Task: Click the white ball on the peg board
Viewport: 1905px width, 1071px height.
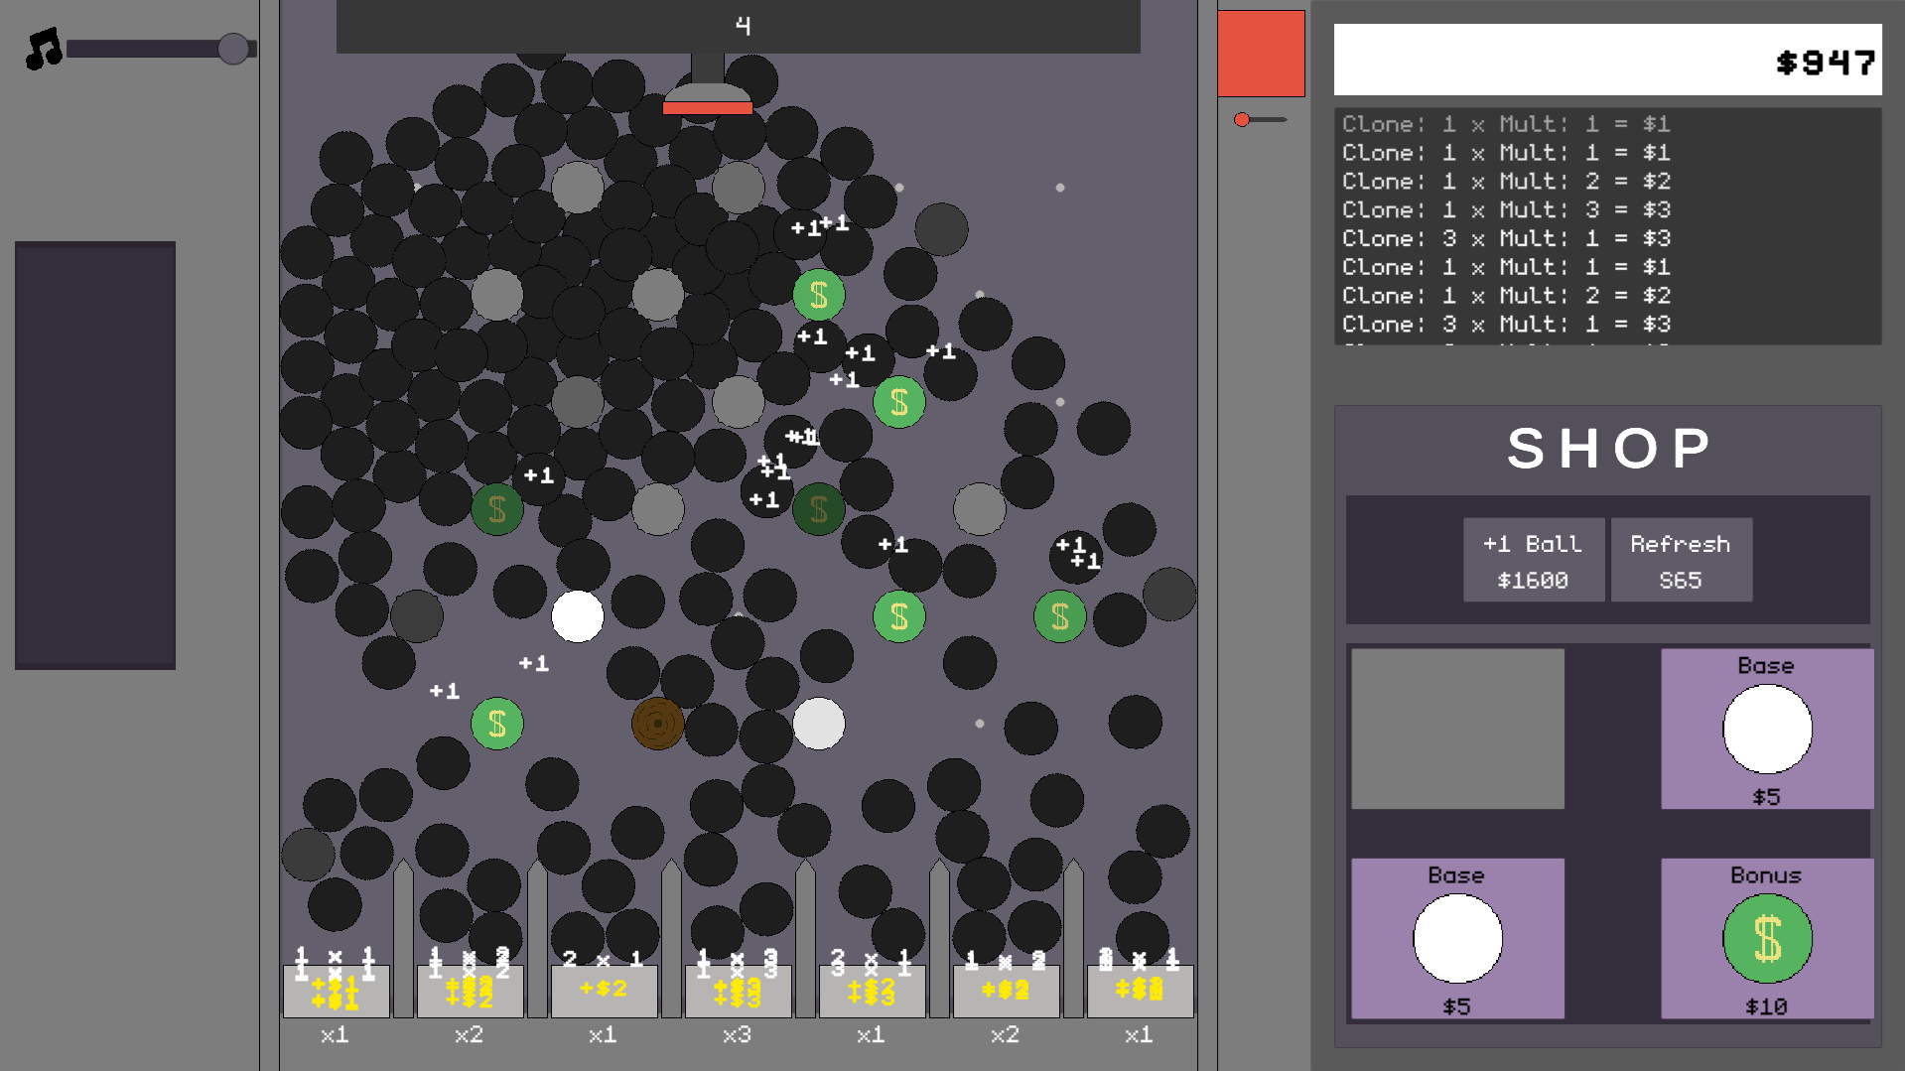Action: click(x=578, y=616)
